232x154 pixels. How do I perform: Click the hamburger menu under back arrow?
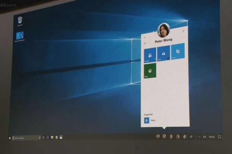pyautogui.click(x=145, y=43)
